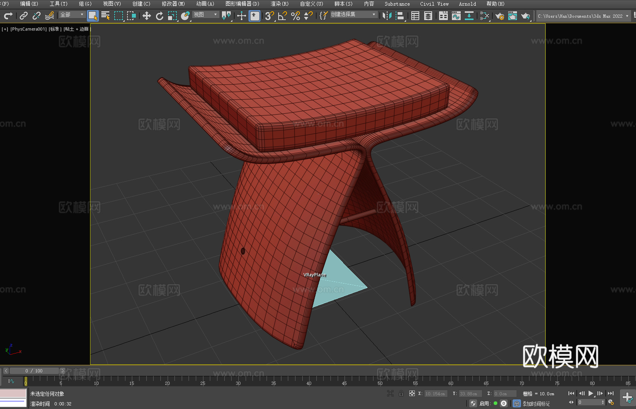The width and height of the screenshot is (636, 409).
Task: Open the Scene Explorer toggle icon
Action: pos(415,16)
